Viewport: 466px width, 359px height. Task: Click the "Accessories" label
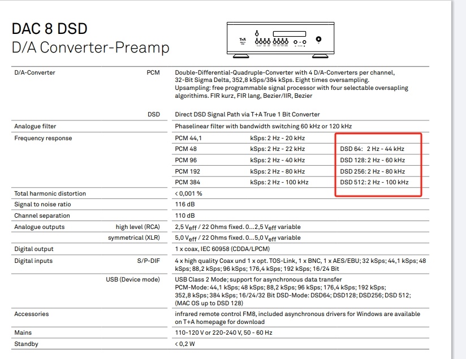32,314
